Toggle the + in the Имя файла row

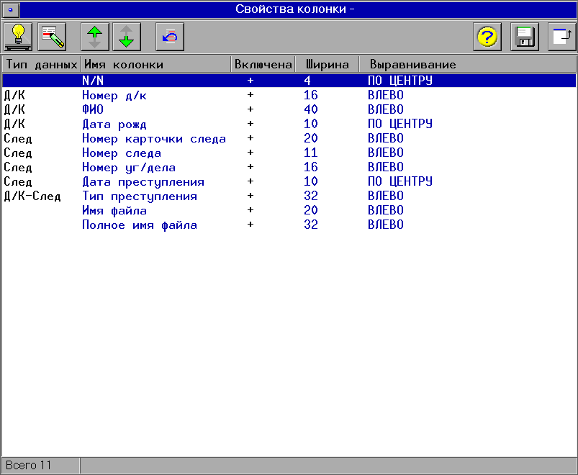(250, 209)
